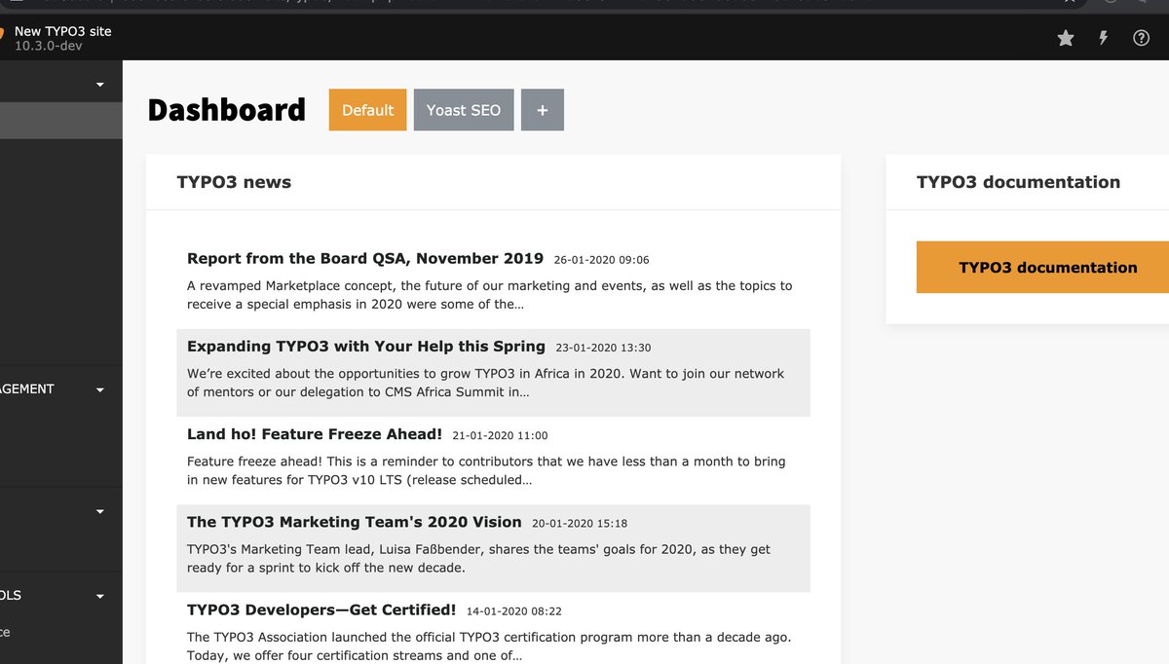This screenshot has height=664, width=1169.
Task: Click the summary about the TYPO3 Association certification
Action: [x=489, y=646]
